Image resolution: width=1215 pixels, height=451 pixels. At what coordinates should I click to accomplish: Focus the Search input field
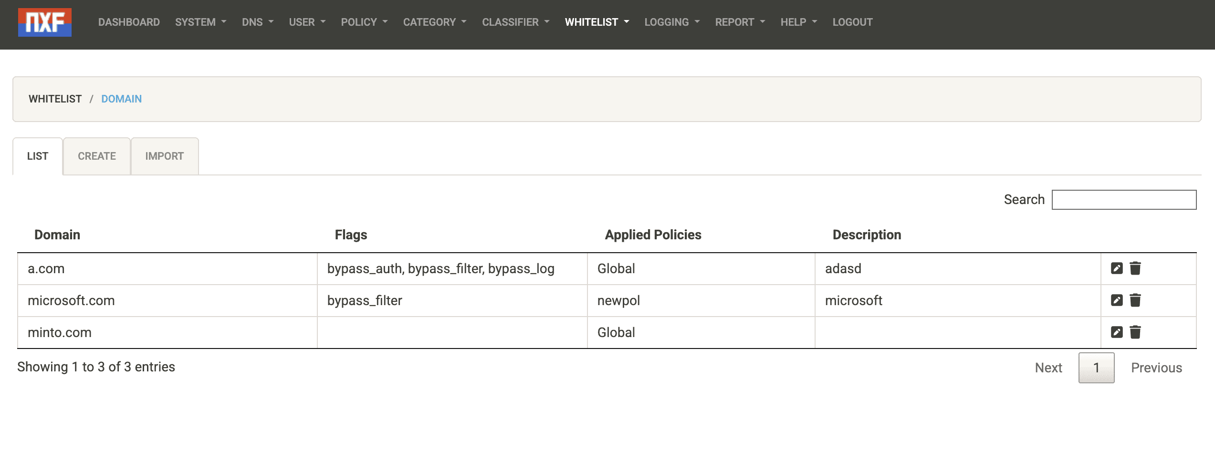[x=1124, y=200]
